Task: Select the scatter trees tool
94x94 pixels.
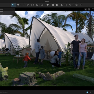Action: pos(53,5)
